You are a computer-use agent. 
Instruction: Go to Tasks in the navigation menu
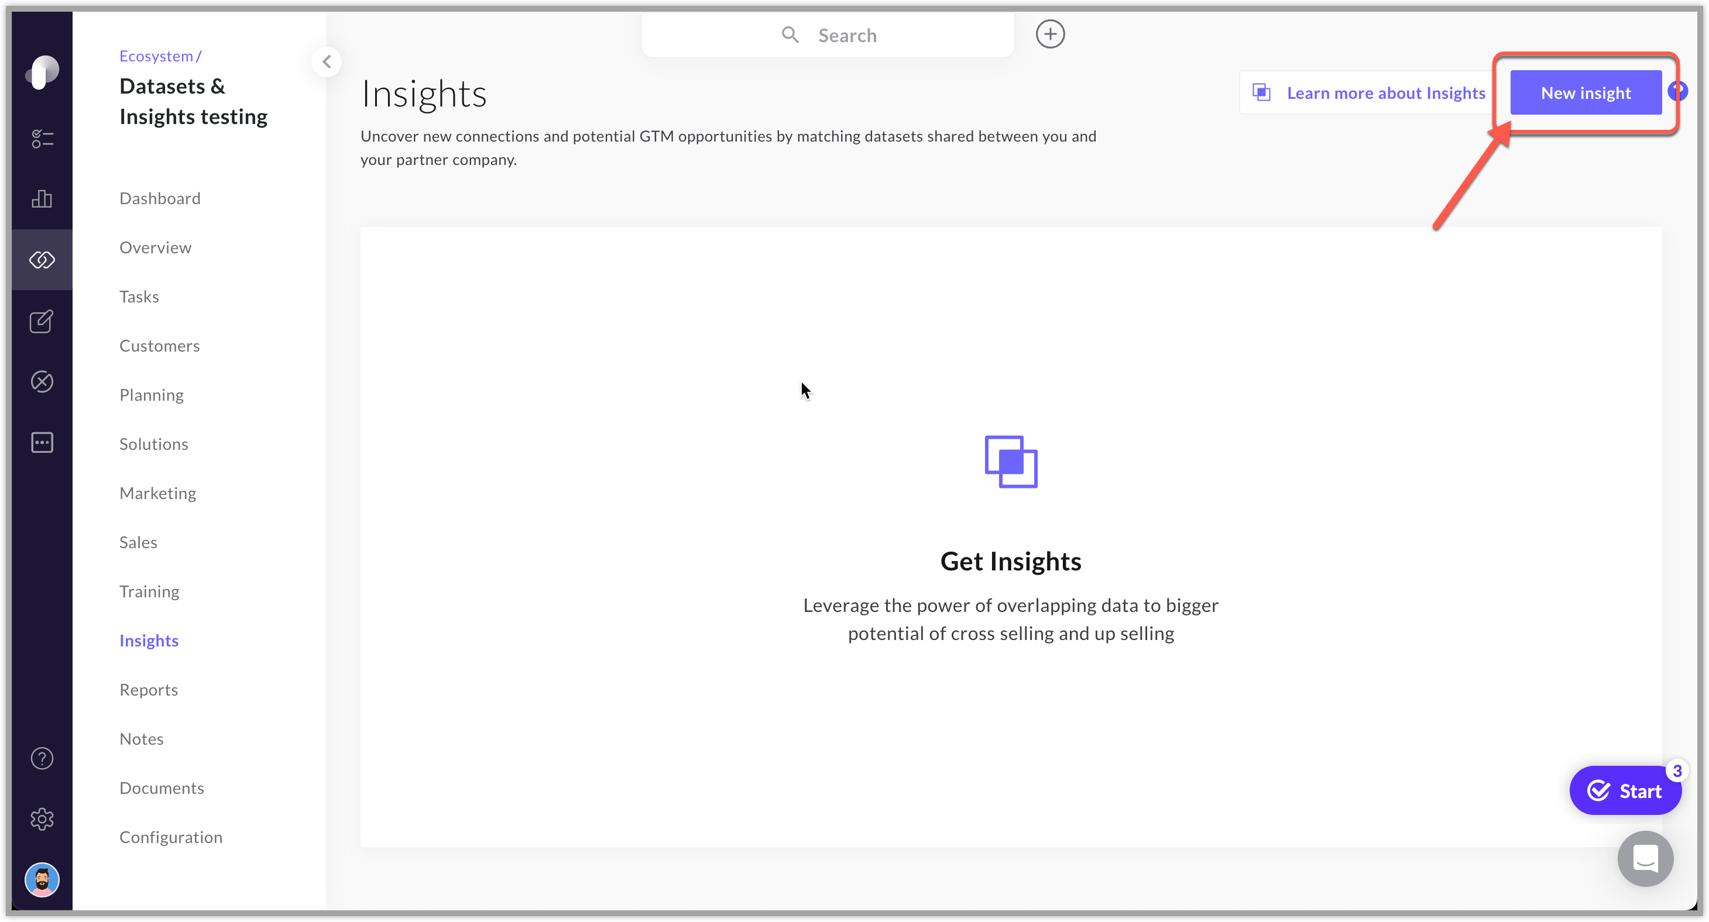pos(139,297)
